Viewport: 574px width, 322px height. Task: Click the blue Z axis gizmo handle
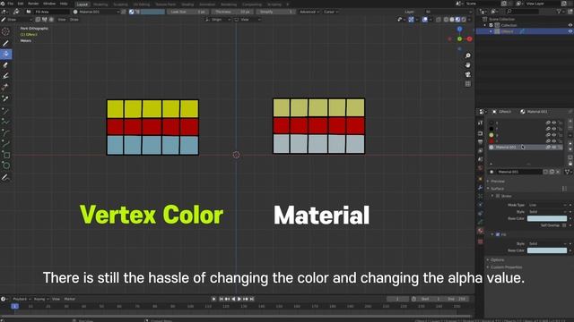point(459,29)
